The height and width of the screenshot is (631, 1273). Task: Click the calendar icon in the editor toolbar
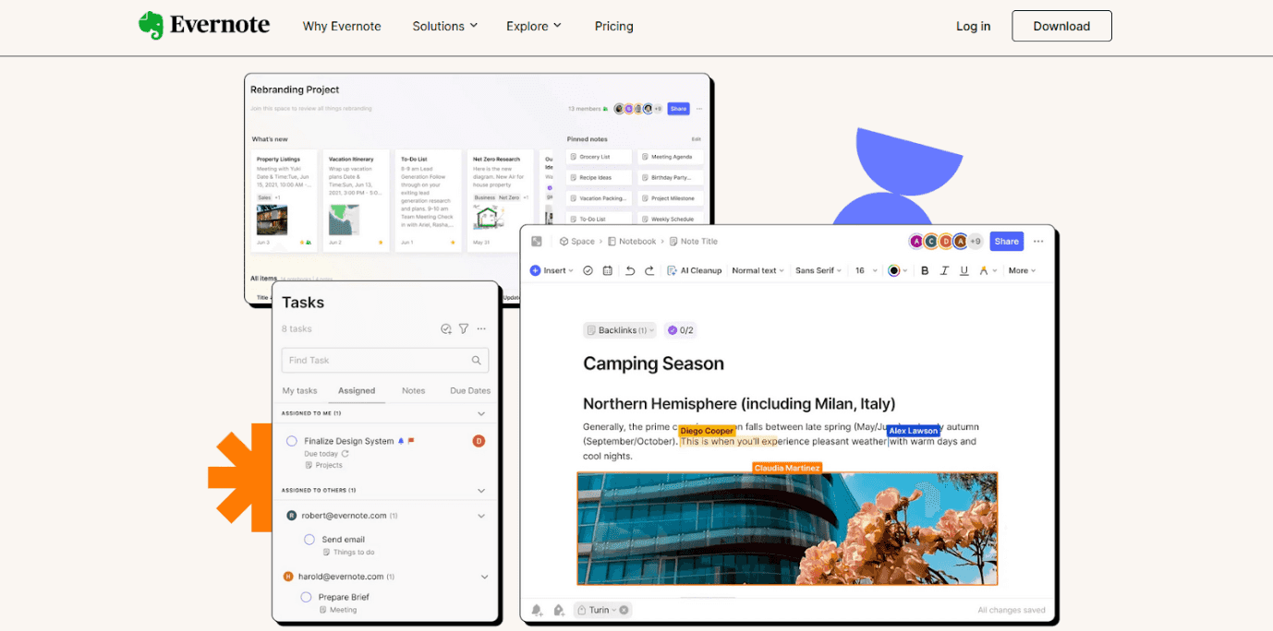point(608,269)
